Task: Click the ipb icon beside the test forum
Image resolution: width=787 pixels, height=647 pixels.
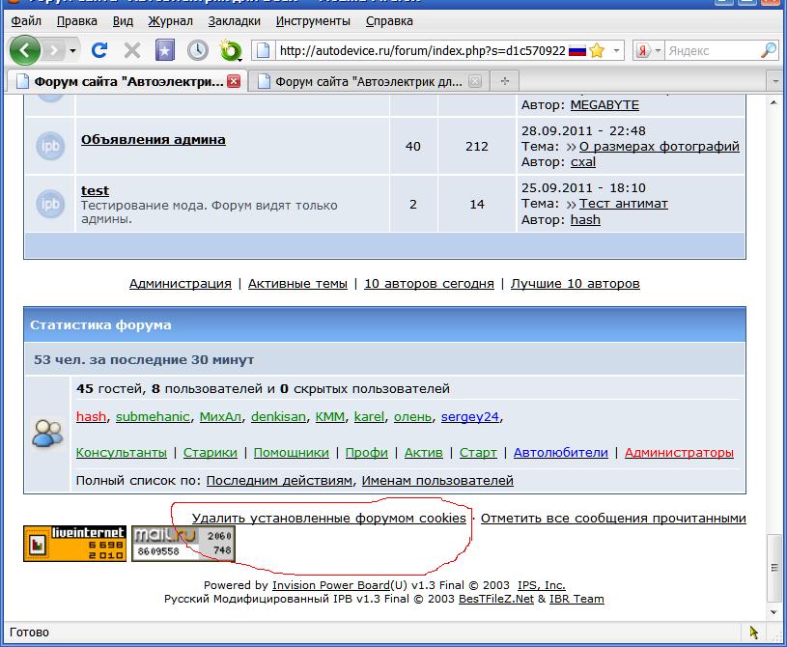Action: (x=50, y=204)
